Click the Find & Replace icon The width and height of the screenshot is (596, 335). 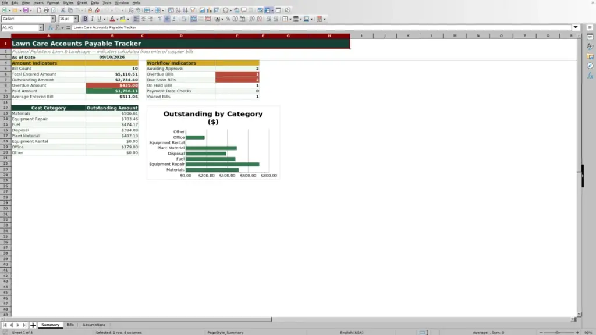coord(131,10)
